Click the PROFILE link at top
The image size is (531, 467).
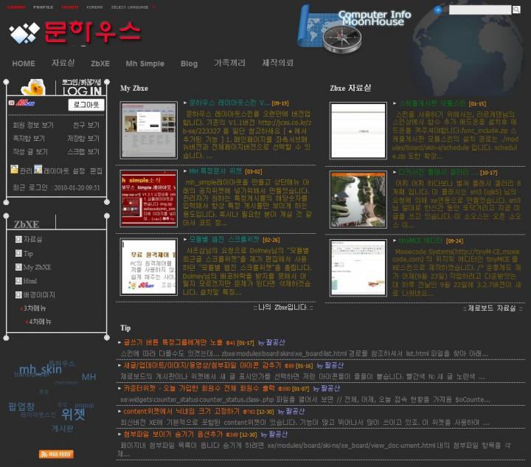44,7
